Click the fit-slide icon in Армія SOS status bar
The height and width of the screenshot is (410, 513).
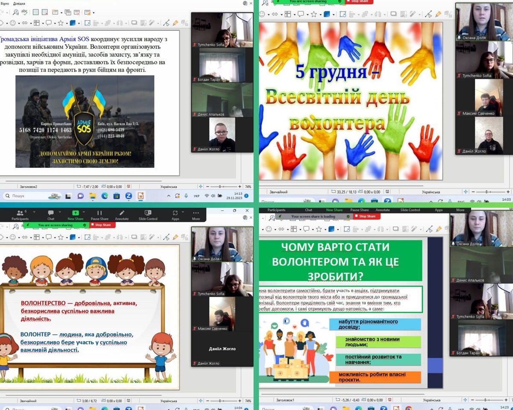(200, 187)
